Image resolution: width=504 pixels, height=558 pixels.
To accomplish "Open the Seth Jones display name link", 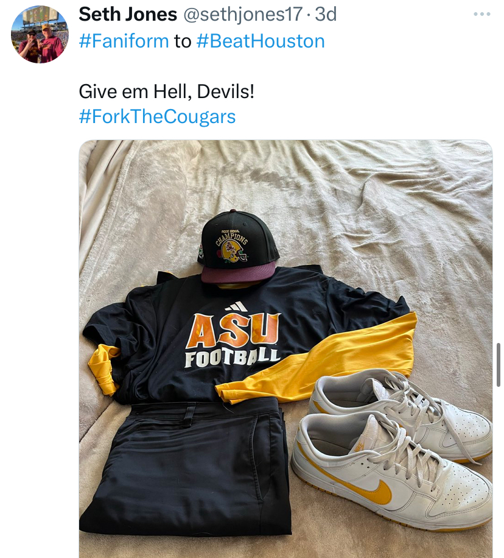I will [x=128, y=14].
